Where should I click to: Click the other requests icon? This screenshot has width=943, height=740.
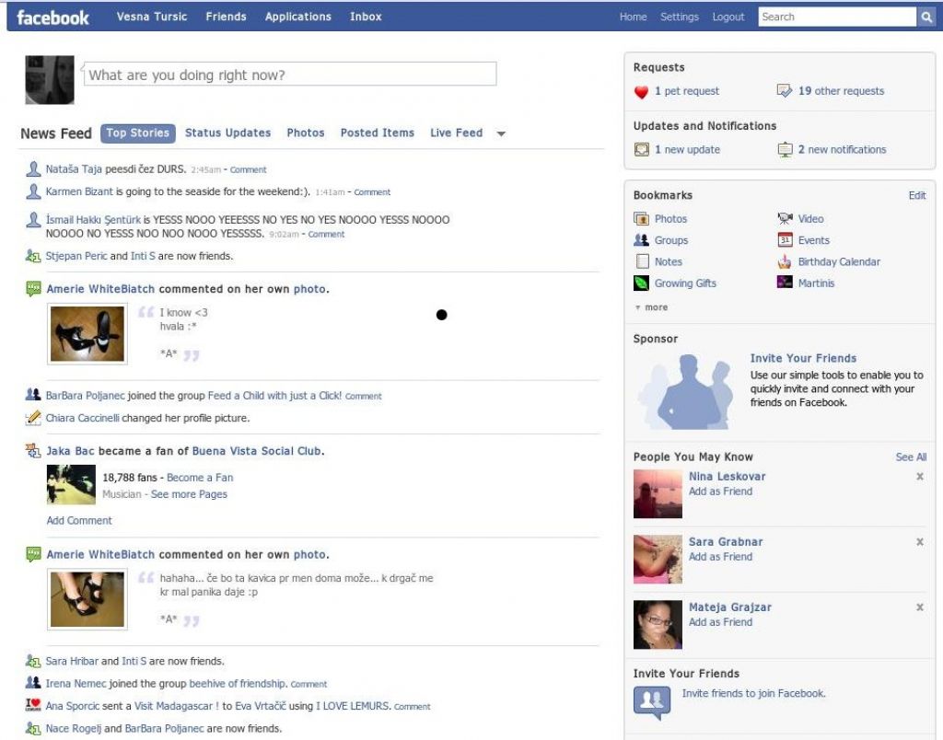click(x=785, y=91)
